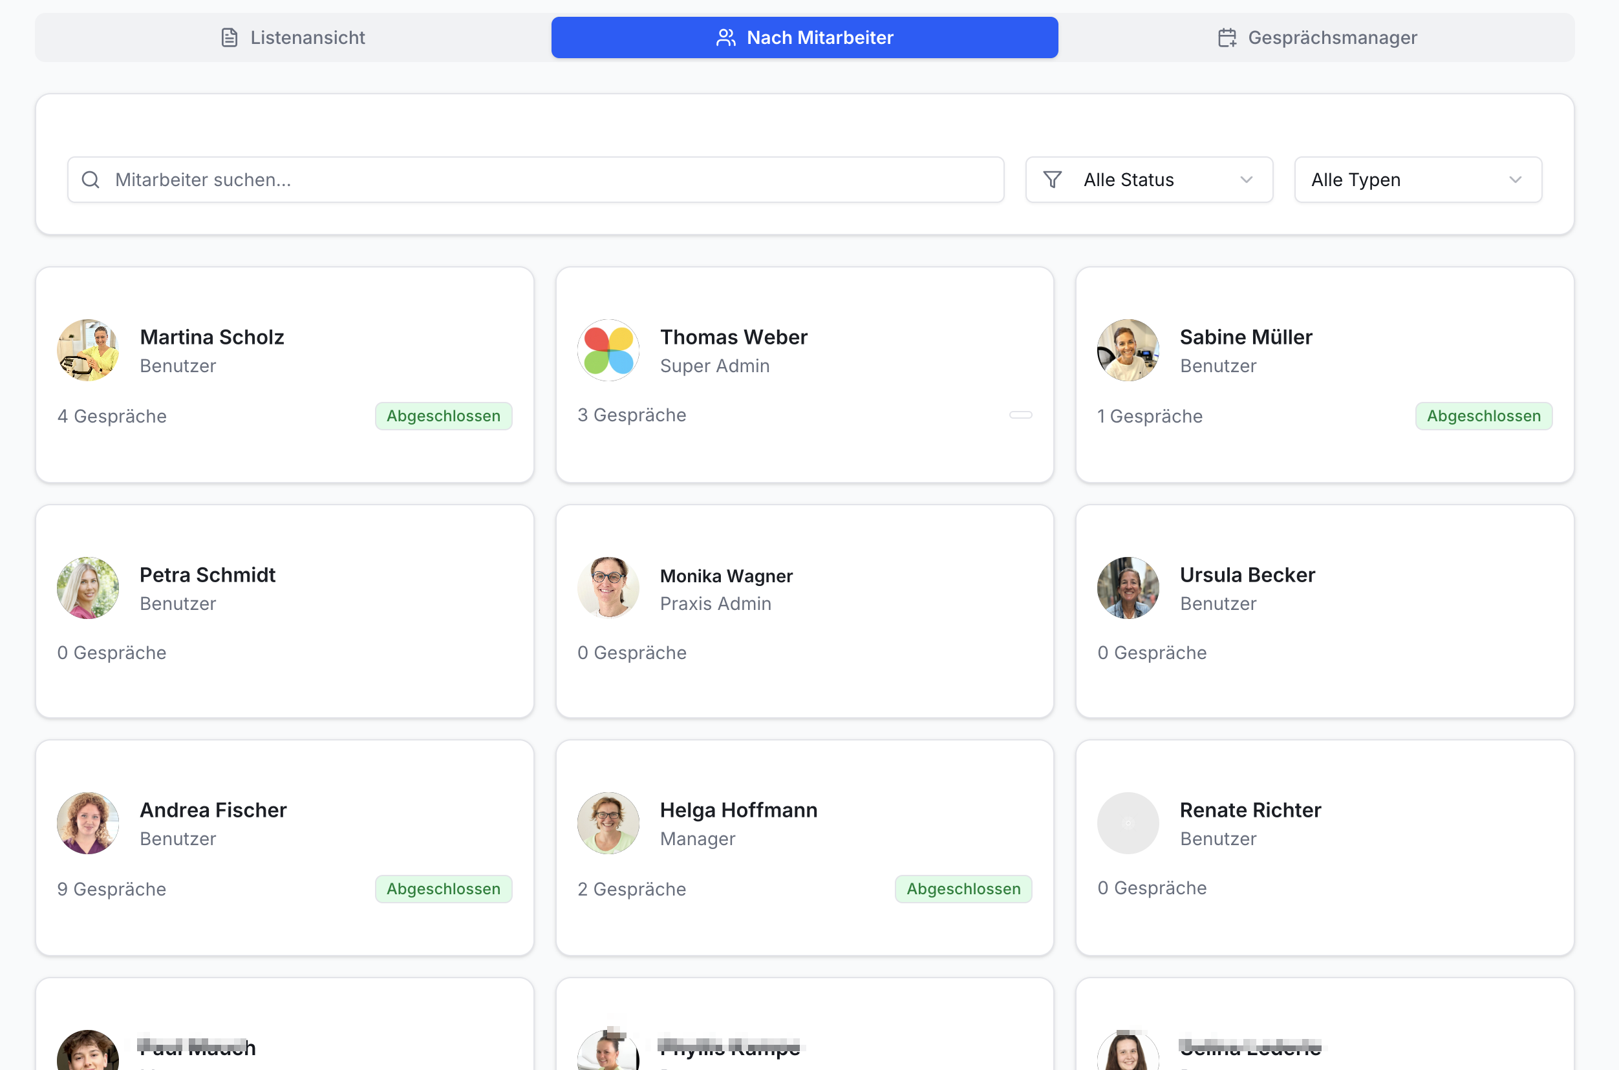1619x1070 pixels.
Task: Click Thomas Weber's colorful clover avatar
Action: [x=608, y=350]
